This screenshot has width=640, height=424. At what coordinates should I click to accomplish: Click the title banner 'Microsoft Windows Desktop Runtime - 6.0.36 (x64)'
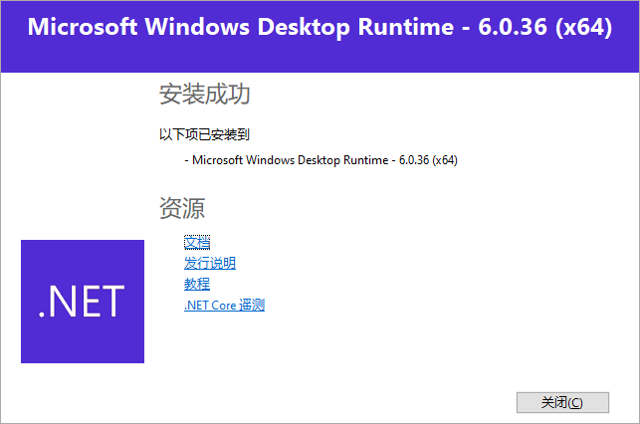[x=320, y=27]
